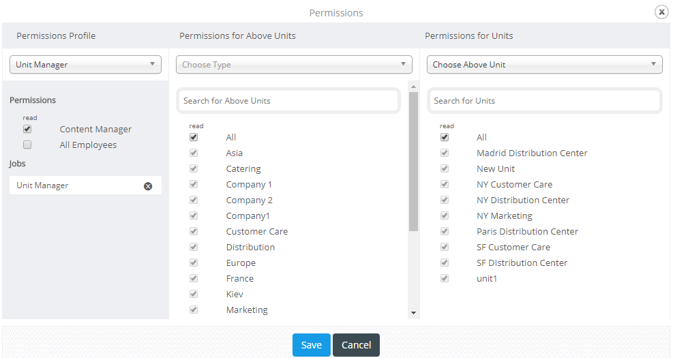Toggle the Madrid Distribution Center checkbox
The width and height of the screenshot is (673, 358).
click(x=445, y=153)
